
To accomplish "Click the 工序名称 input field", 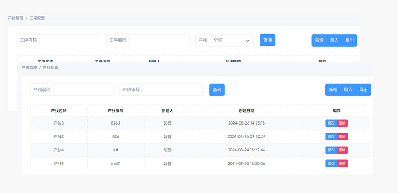I will (69, 40).
